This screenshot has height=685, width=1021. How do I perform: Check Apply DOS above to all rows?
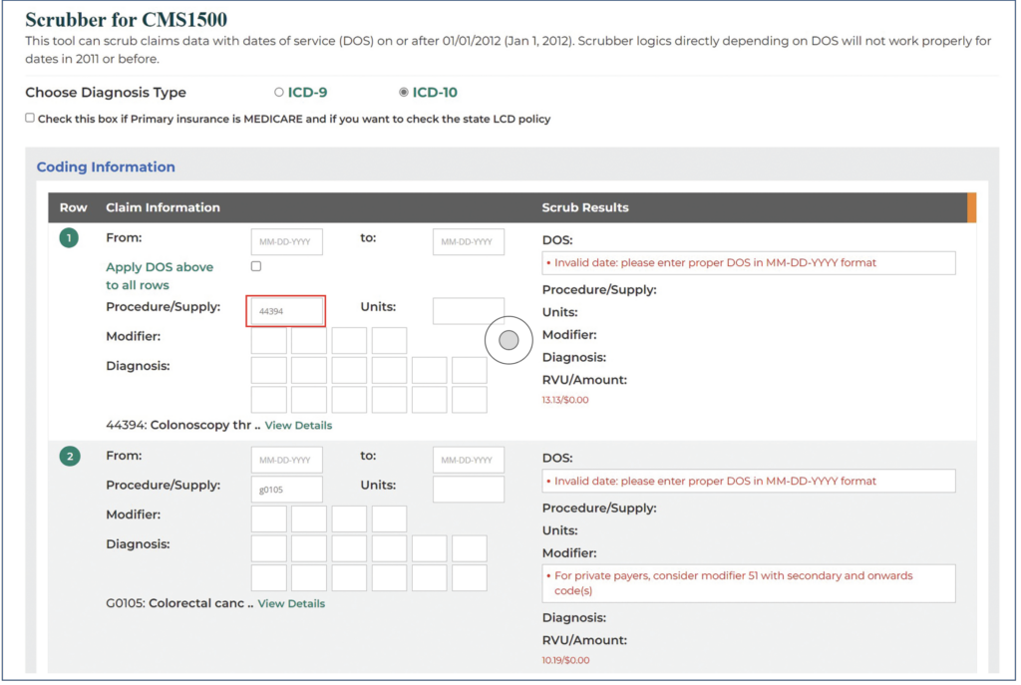[x=255, y=265]
